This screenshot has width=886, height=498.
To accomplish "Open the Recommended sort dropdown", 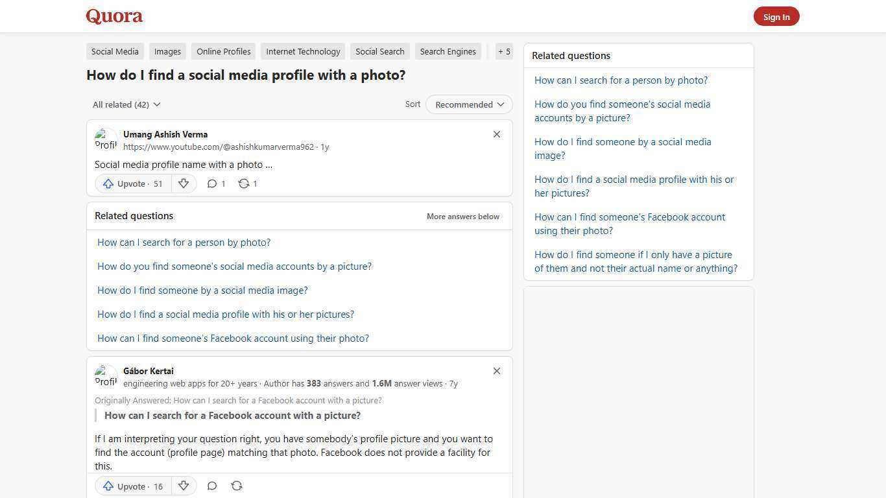I will point(468,104).
